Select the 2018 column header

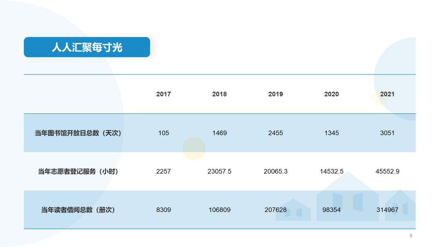point(219,94)
